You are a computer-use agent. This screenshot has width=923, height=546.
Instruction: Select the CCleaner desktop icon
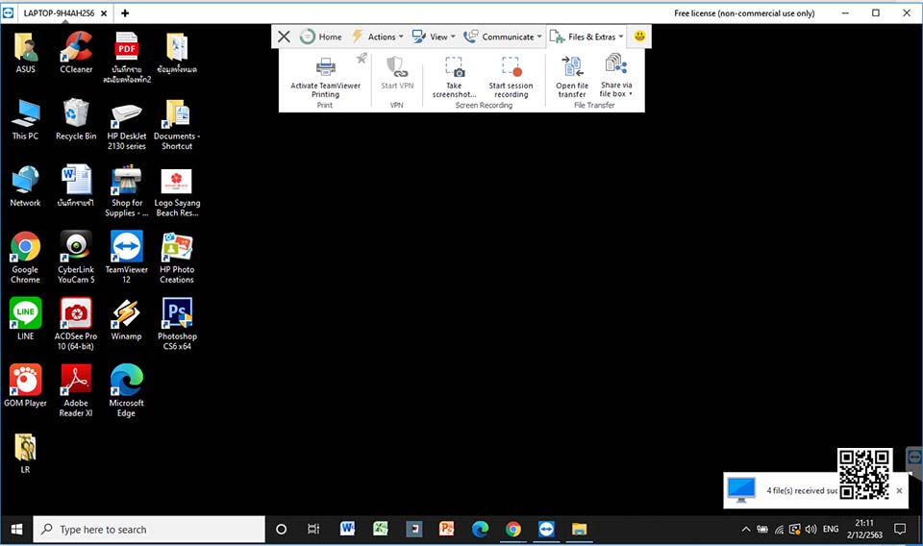(x=76, y=52)
